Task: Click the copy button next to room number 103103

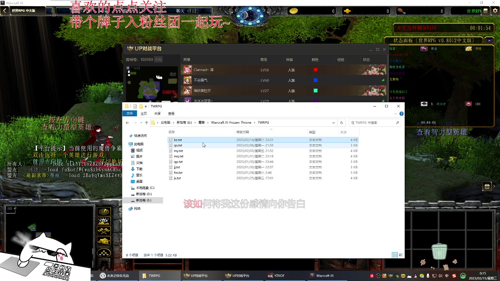Action: (158, 60)
